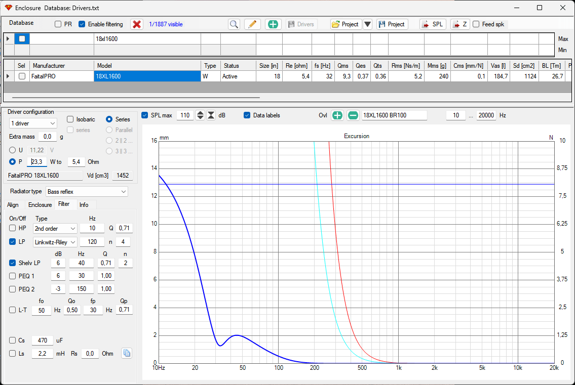Enable the PEQ 1 checkbox
The image size is (575, 385).
tap(13, 276)
